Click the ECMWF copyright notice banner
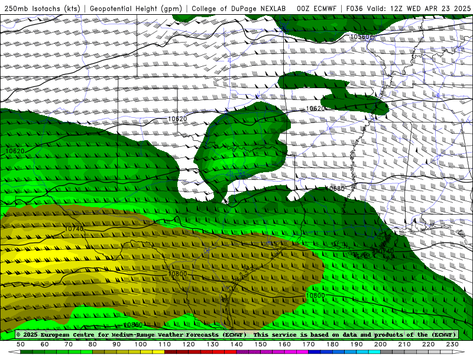Screen dimensions: 473x355 237,335
